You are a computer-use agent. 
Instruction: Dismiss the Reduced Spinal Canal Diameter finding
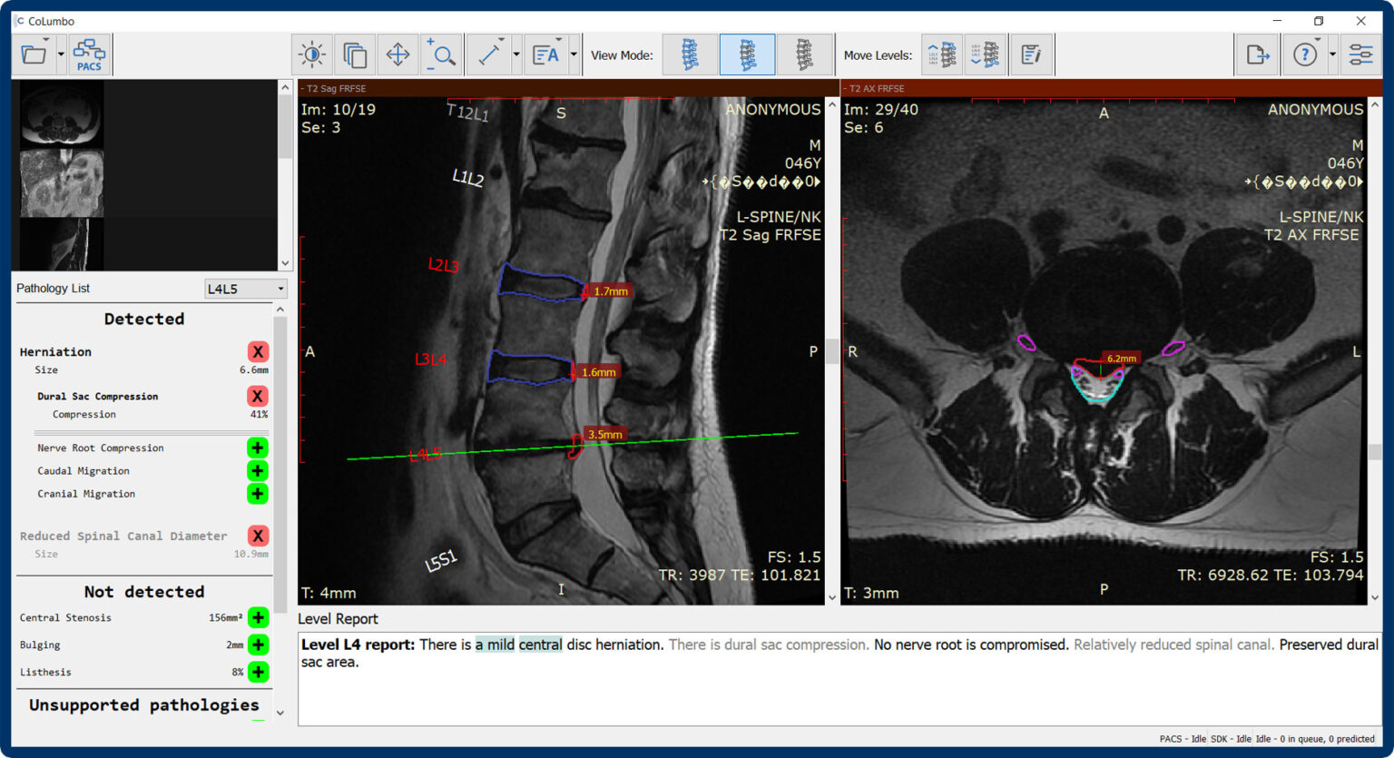tap(258, 536)
